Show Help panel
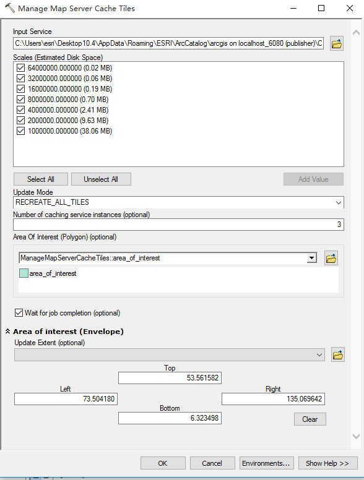 click(327, 463)
